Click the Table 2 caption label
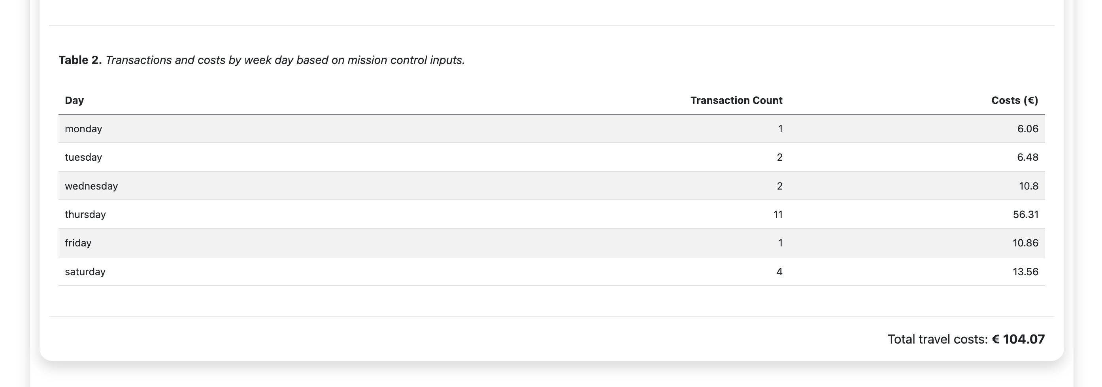 tap(80, 60)
